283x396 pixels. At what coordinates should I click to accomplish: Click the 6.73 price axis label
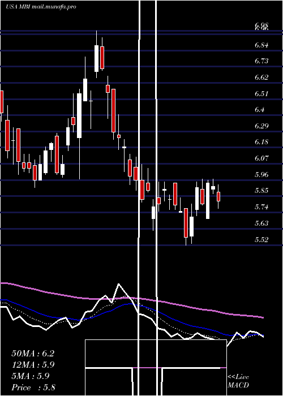coord(261,61)
